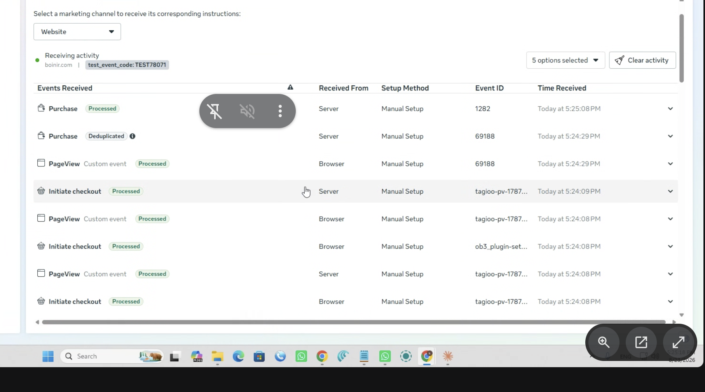Click the expand fullscreen arrows overlay icon
This screenshot has height=392, width=705.
(679, 342)
